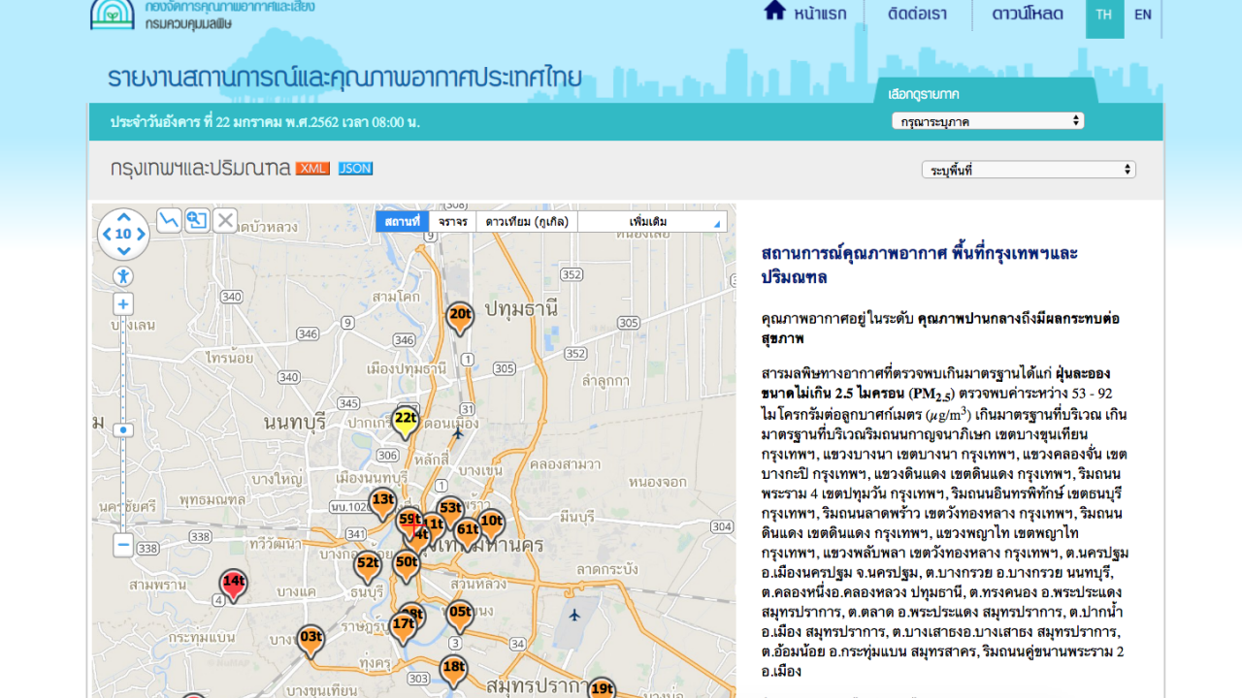Open the region selection dropdown (กรุณาระบุภาค)
The height and width of the screenshot is (698, 1242).
point(987,121)
